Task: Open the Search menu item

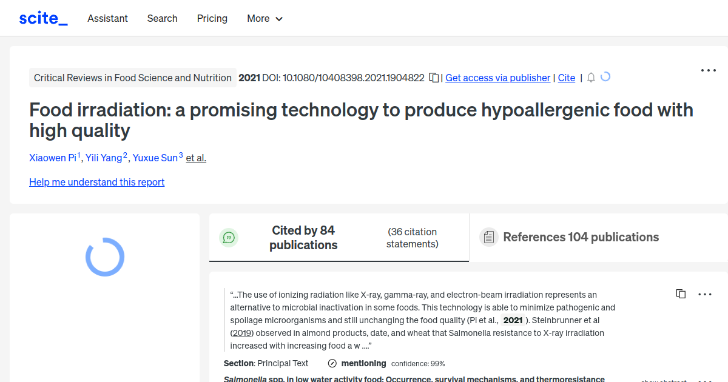Action: pos(162,18)
